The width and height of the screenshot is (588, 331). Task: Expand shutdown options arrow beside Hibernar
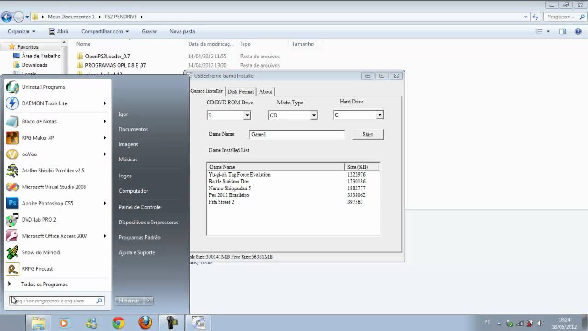pos(148,301)
